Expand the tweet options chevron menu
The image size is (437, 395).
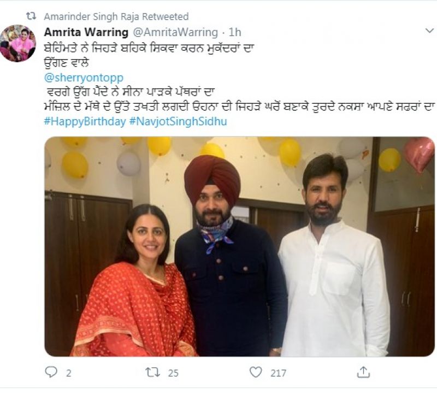429,31
